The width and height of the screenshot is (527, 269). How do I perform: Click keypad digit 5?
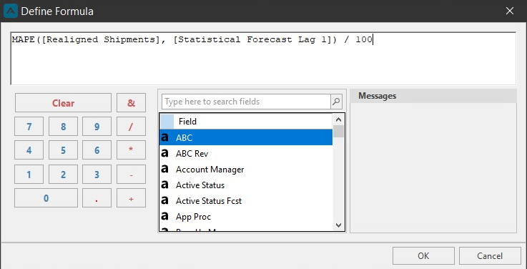tap(63, 150)
